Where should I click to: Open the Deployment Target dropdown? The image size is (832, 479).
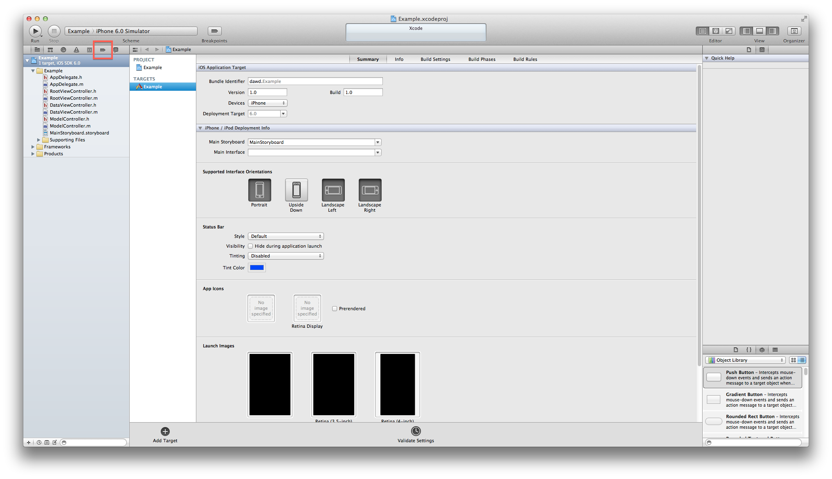click(x=283, y=114)
